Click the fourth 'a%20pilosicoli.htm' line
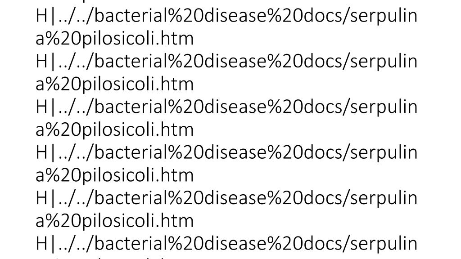This screenshot has height=259, width=461. pos(114,175)
